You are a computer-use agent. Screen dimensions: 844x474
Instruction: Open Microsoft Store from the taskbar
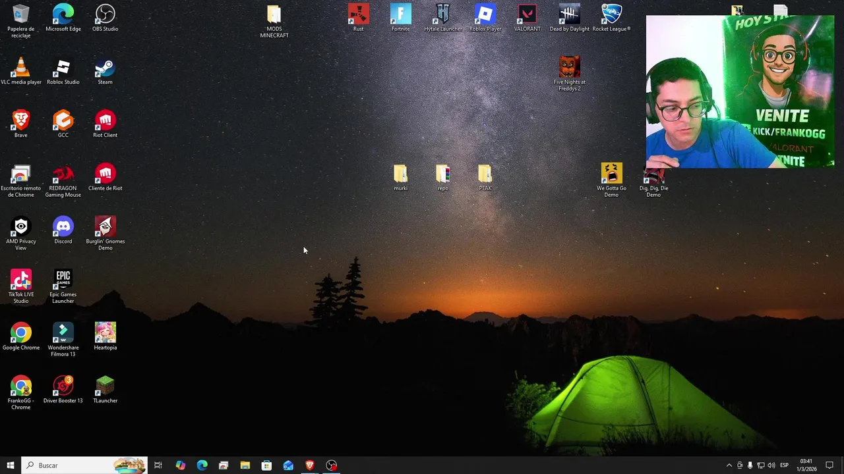pos(266,465)
